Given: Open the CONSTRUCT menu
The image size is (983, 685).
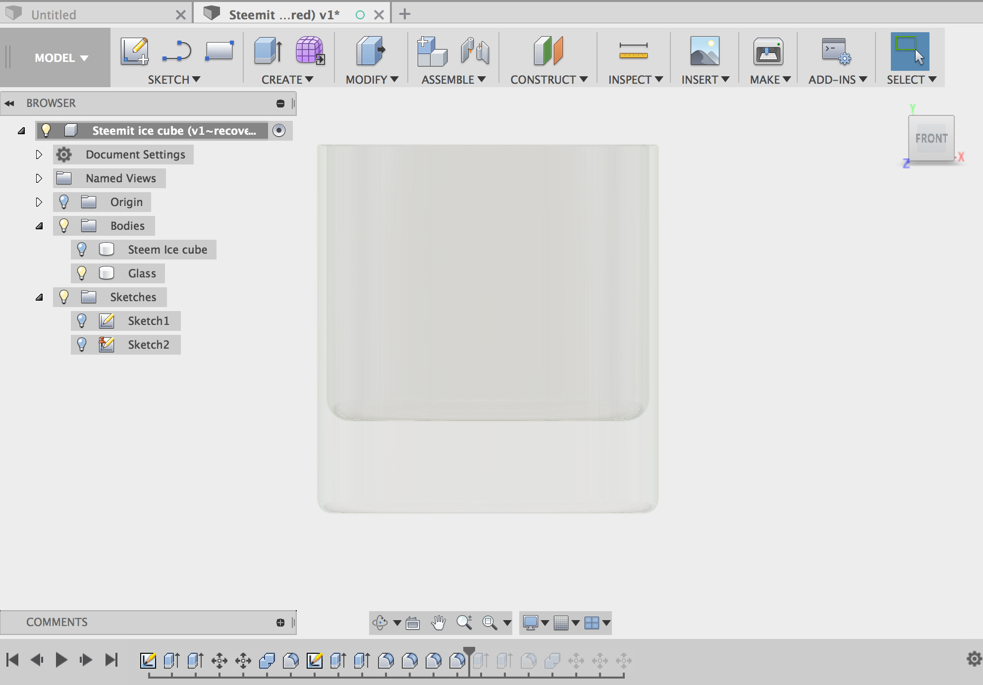Looking at the screenshot, I should coord(549,80).
